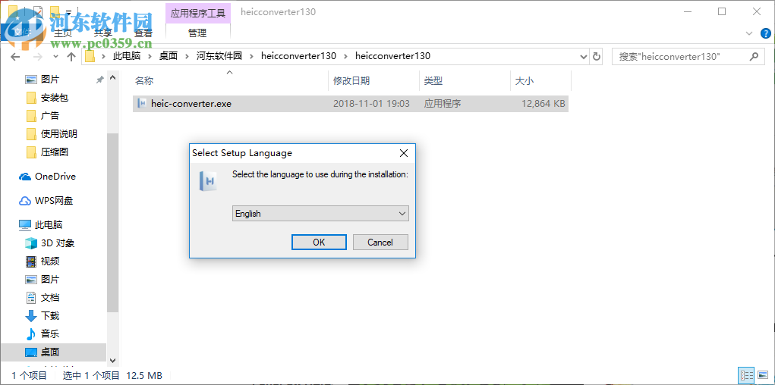Click the 音乐 note icon
This screenshot has width=775, height=385.
pos(31,333)
